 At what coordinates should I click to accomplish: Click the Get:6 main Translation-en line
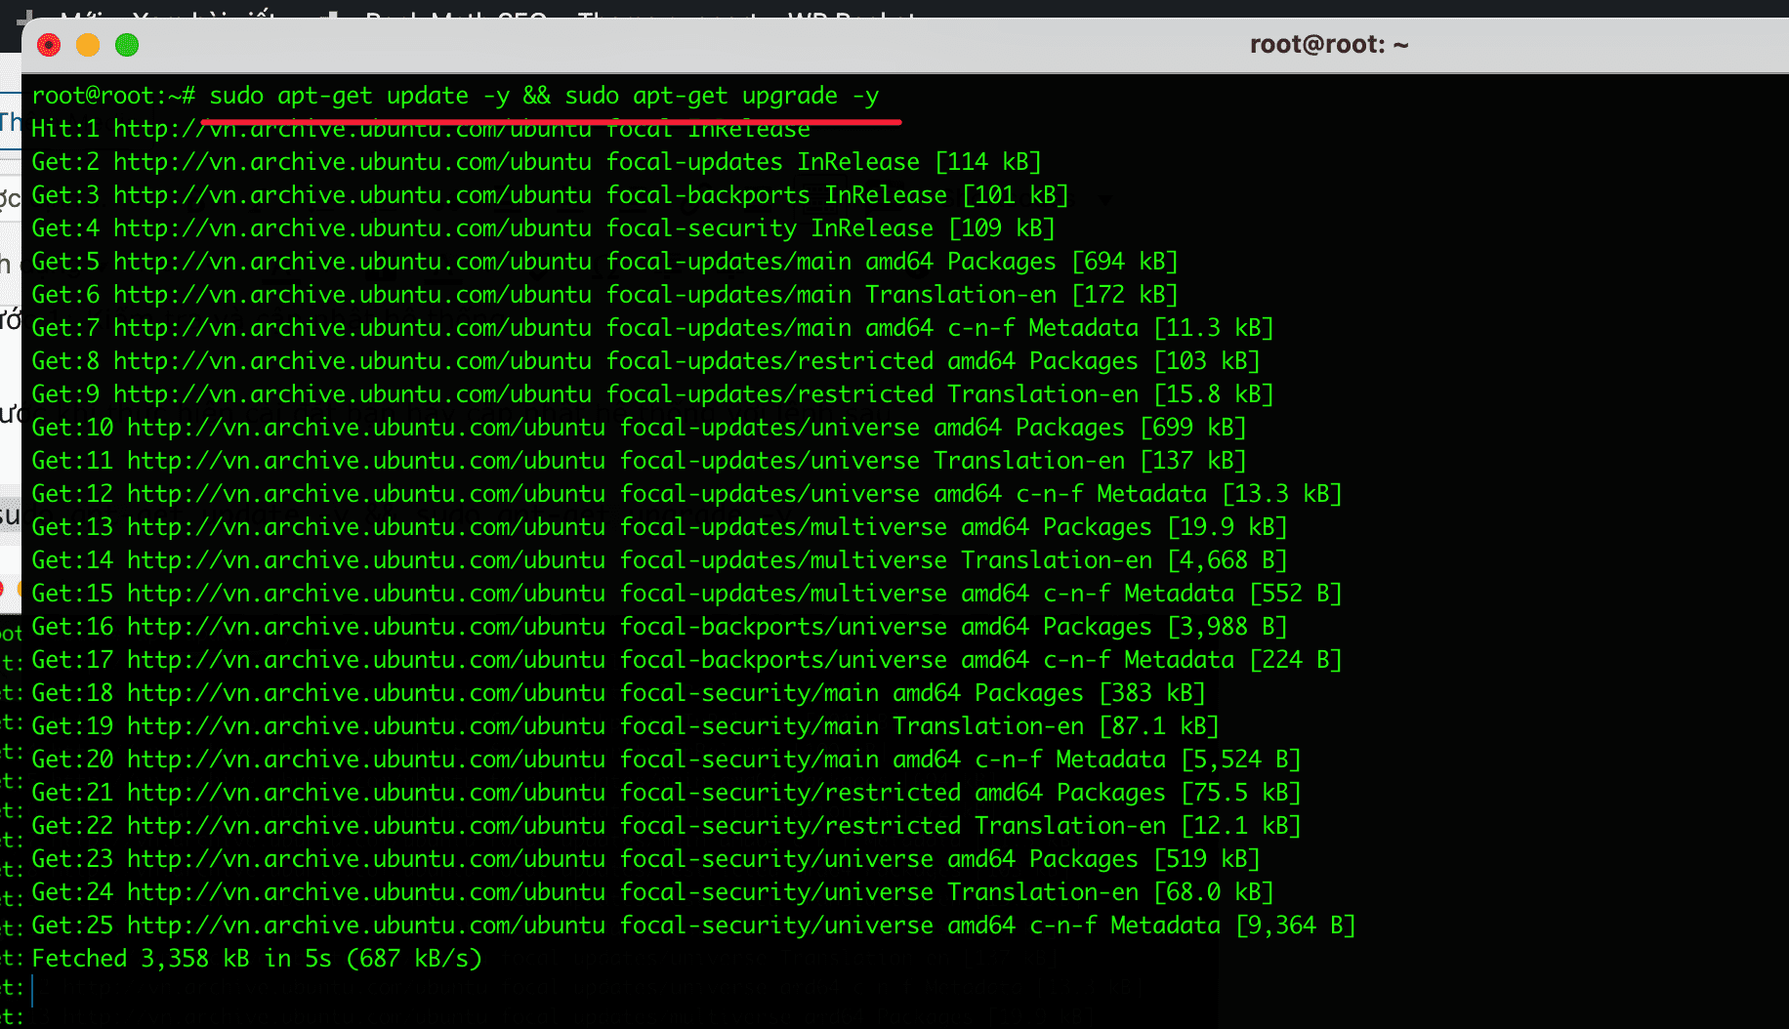604,295
